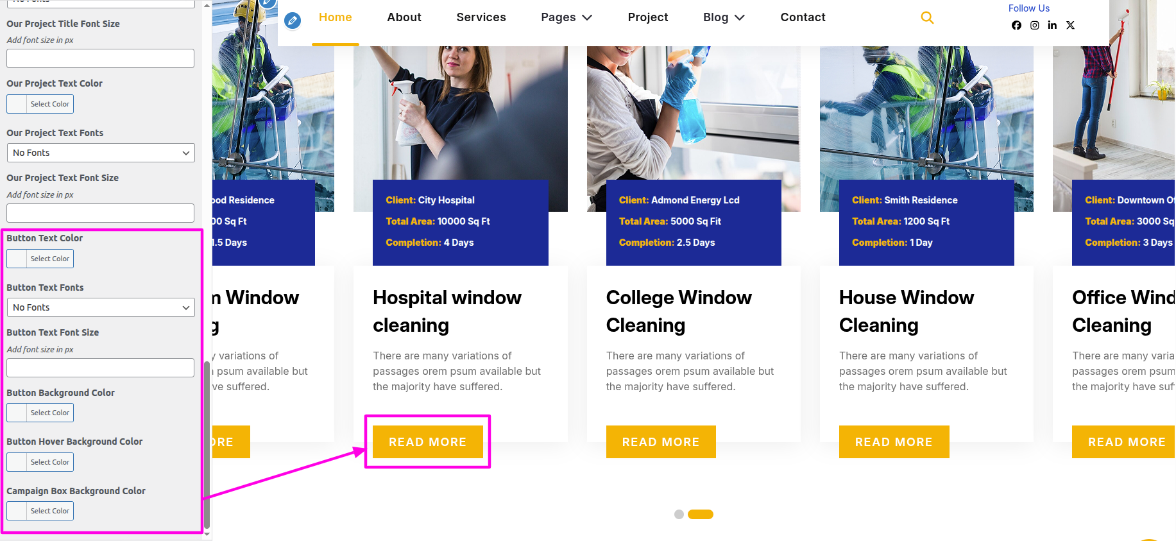This screenshot has width=1176, height=541.
Task: Click the search magnifier icon in header
Action: point(927,18)
